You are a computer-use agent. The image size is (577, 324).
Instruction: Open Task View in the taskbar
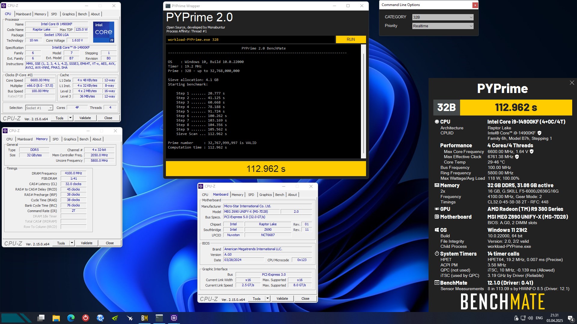coord(41,318)
